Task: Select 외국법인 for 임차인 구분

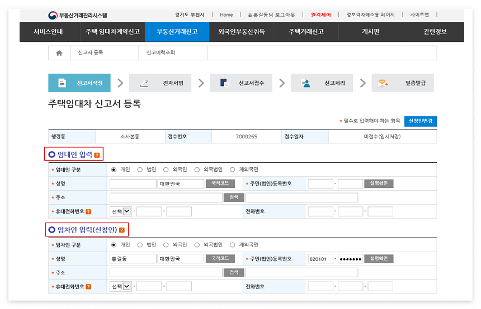Action: pyautogui.click(x=197, y=245)
